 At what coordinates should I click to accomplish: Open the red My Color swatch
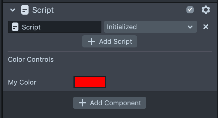(x=90, y=82)
